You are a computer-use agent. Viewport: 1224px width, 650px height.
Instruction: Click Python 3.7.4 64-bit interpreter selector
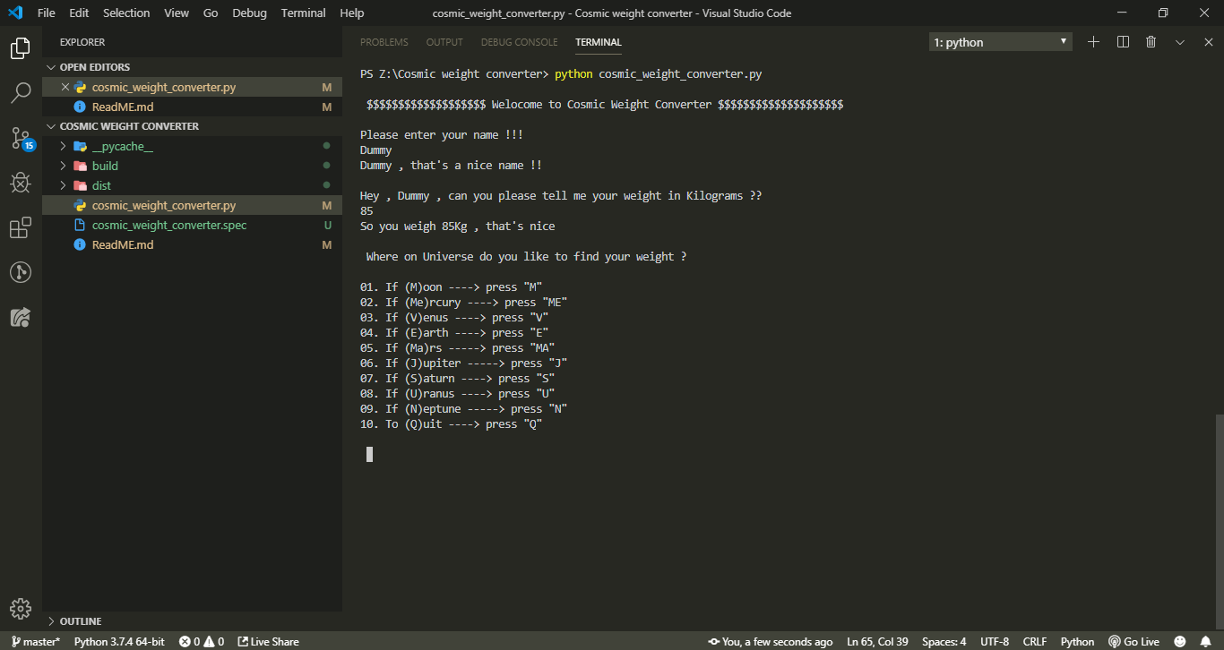click(119, 641)
